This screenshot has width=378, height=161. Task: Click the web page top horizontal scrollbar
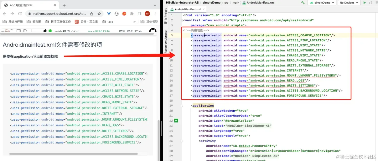coord(77,34)
